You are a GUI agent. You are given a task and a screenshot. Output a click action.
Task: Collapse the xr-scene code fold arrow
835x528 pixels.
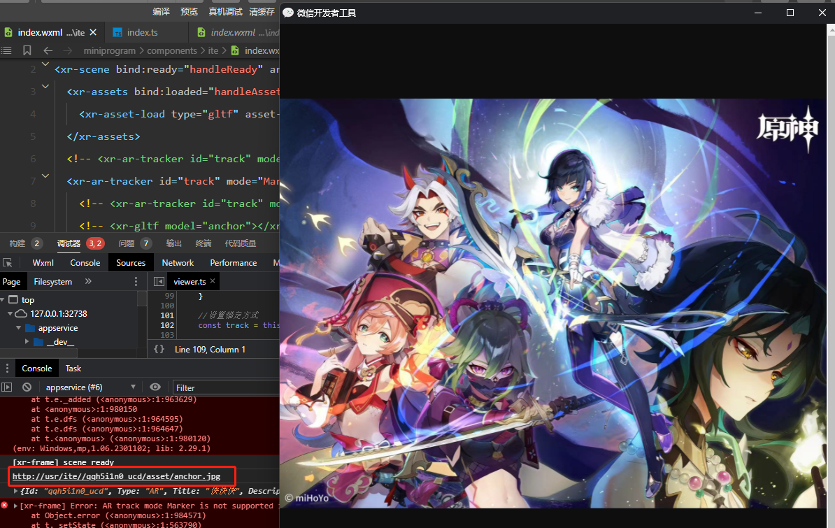point(45,64)
